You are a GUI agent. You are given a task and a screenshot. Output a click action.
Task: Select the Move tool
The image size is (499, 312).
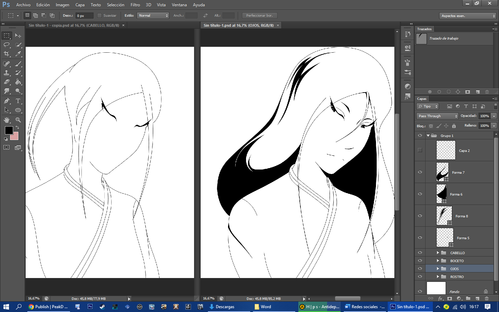[x=18, y=36]
